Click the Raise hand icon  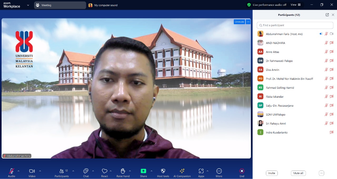coord(123,171)
